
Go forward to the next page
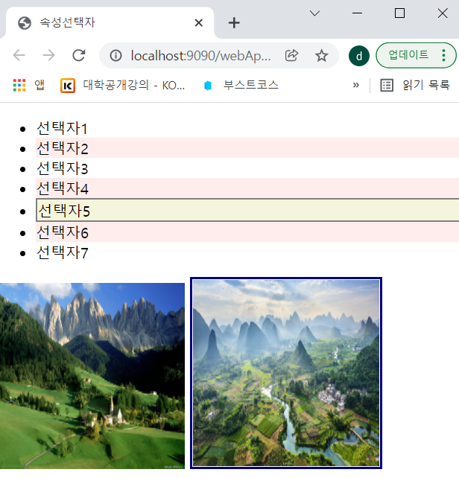[x=48, y=56]
